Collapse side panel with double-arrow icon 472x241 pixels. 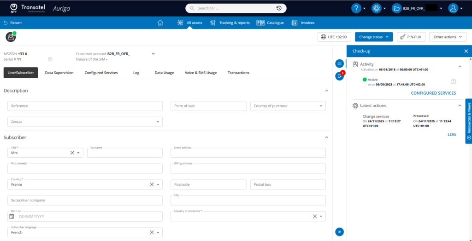pyautogui.click(x=340, y=232)
